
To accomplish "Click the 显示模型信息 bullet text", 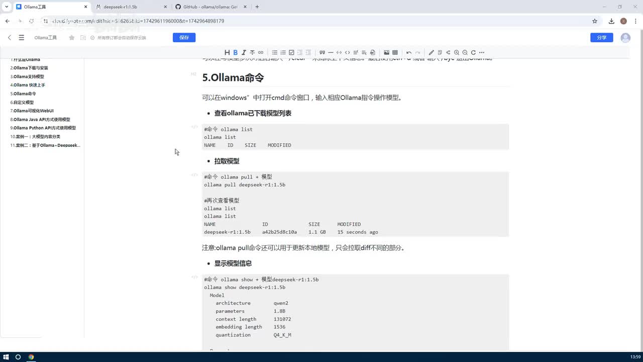I will point(233,263).
